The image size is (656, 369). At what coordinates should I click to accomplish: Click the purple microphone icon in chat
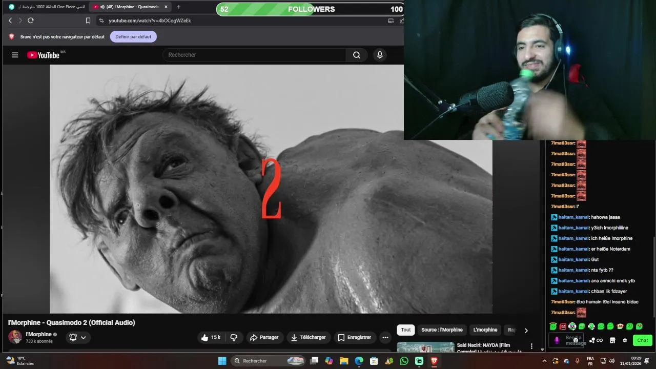(557, 340)
